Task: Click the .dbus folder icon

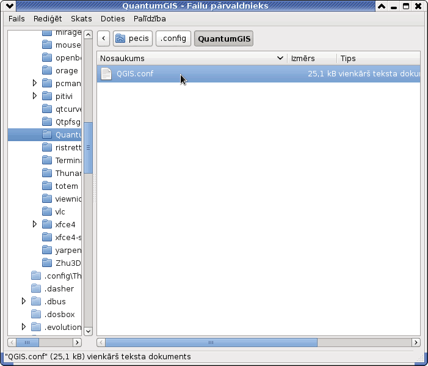Action: pos(36,301)
